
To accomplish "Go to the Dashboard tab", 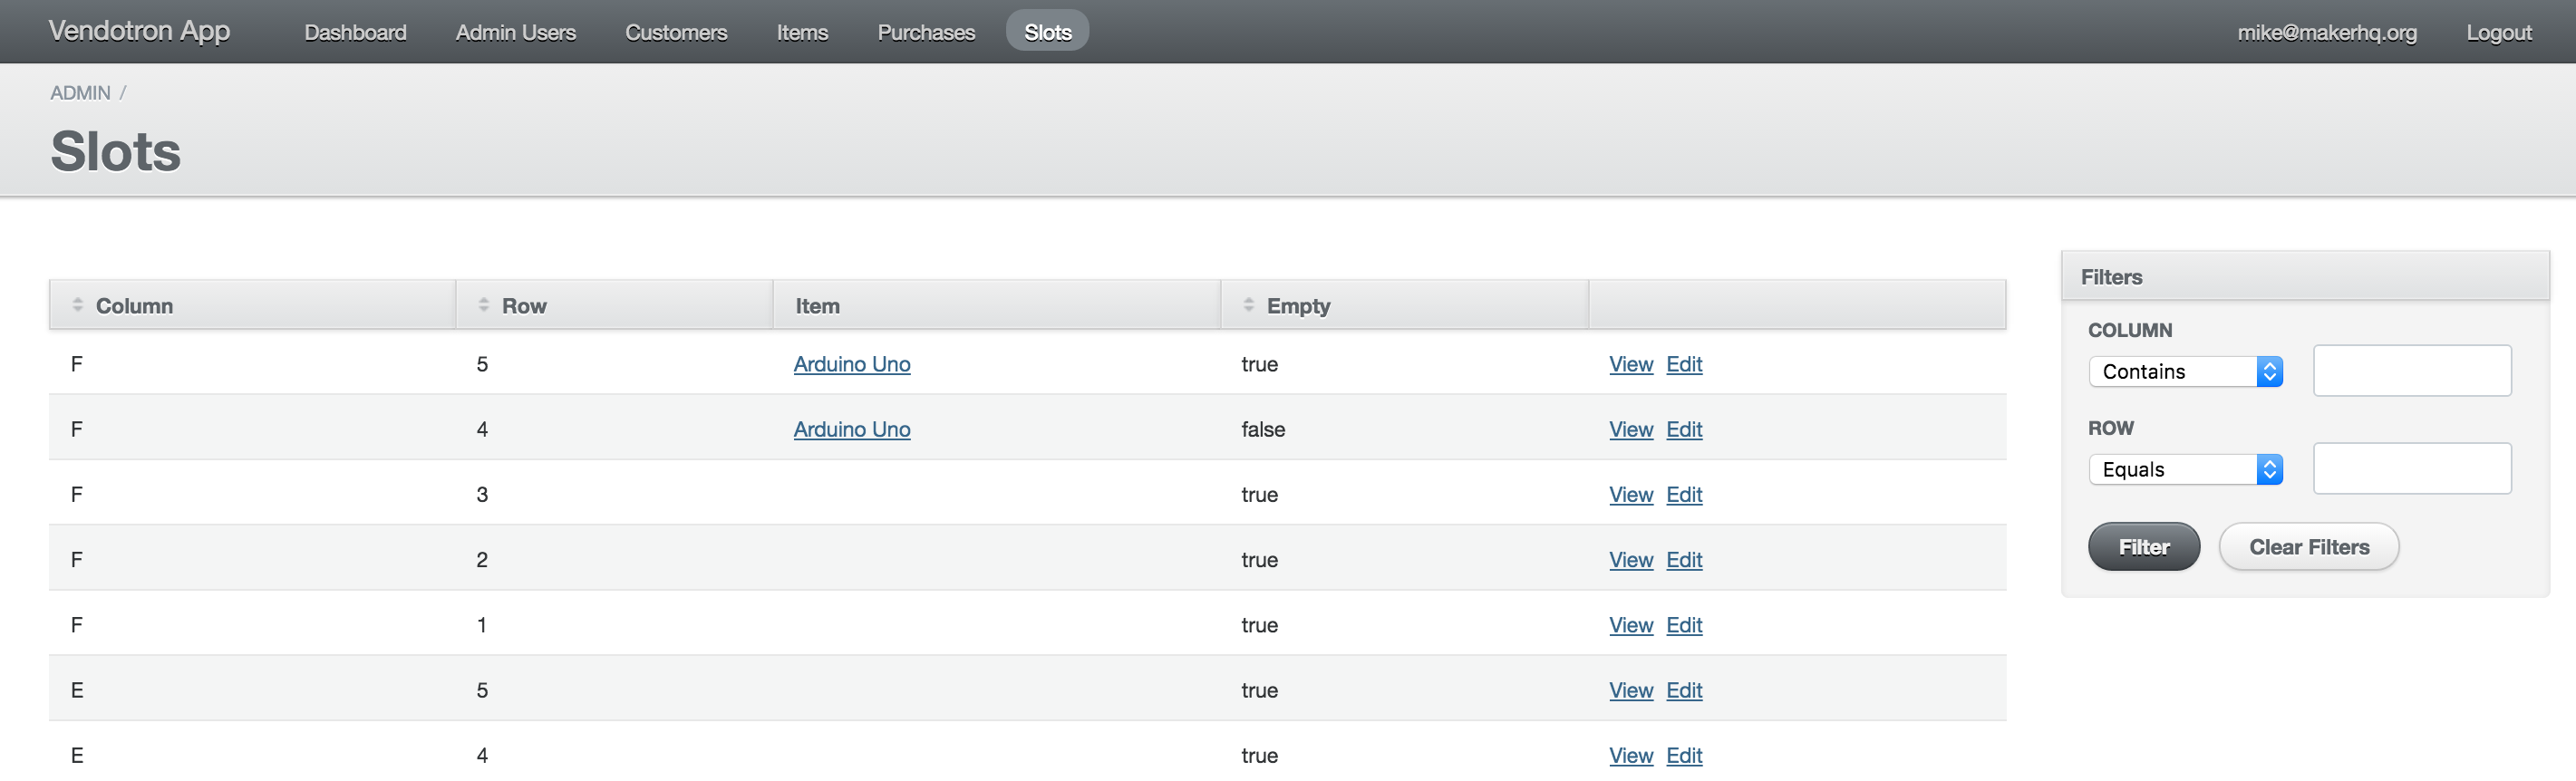I will [x=355, y=32].
